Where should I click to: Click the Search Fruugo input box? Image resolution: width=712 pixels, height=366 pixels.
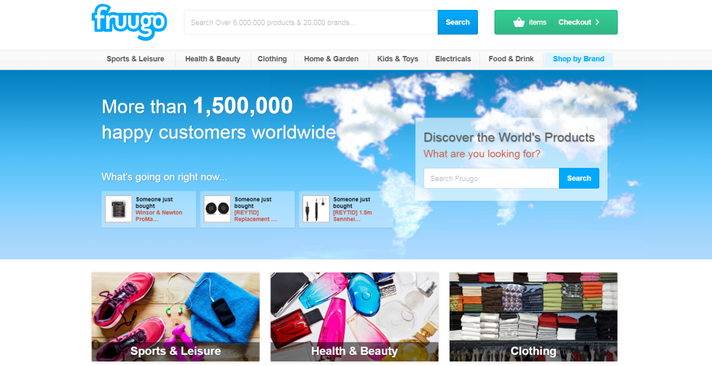click(491, 178)
